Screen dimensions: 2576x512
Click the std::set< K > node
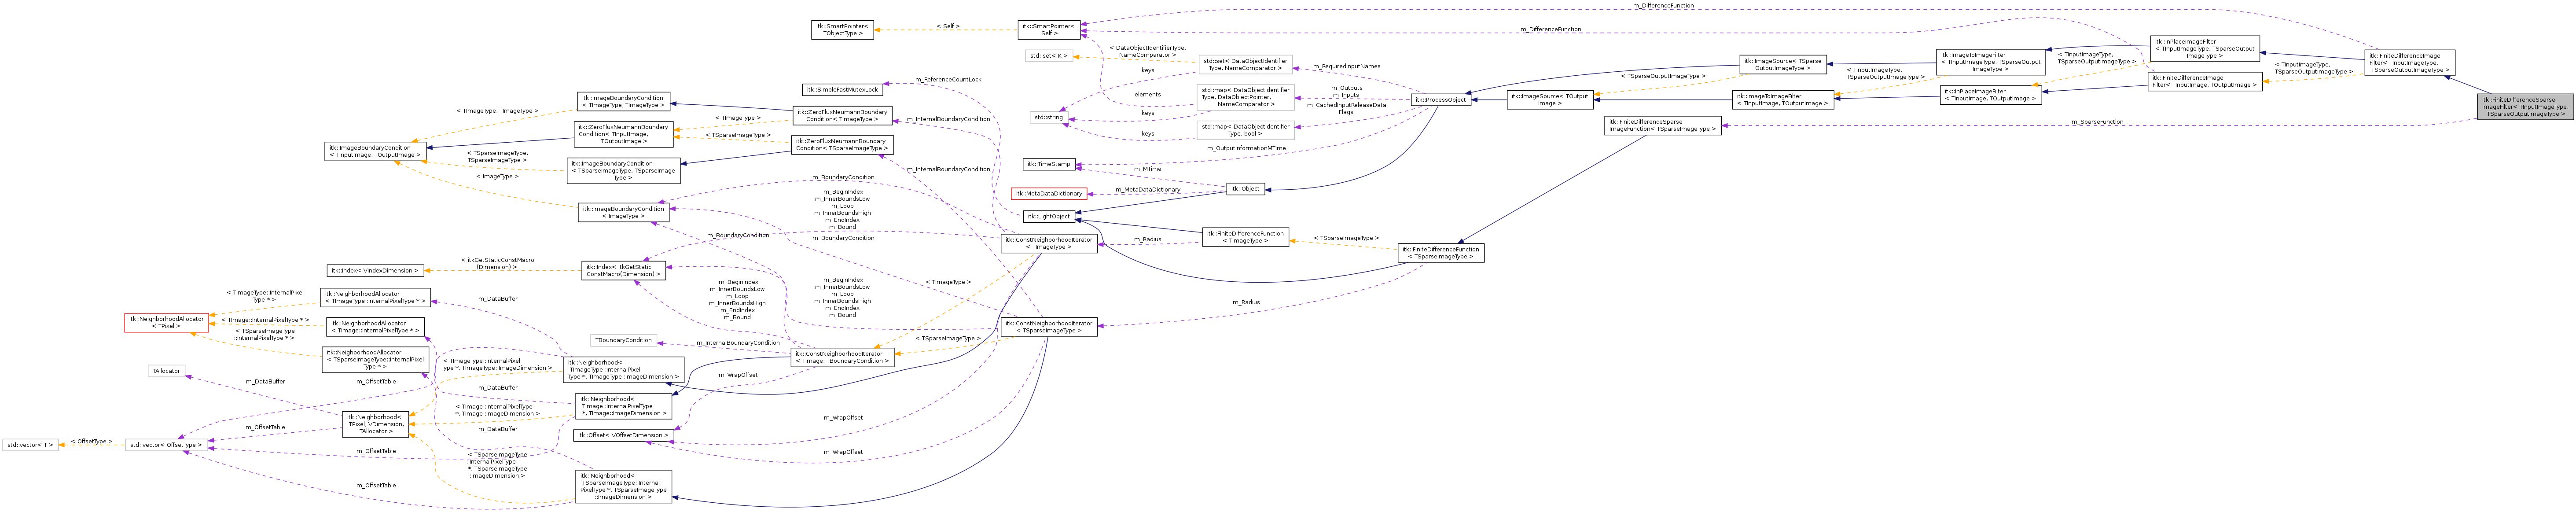tap(1048, 56)
